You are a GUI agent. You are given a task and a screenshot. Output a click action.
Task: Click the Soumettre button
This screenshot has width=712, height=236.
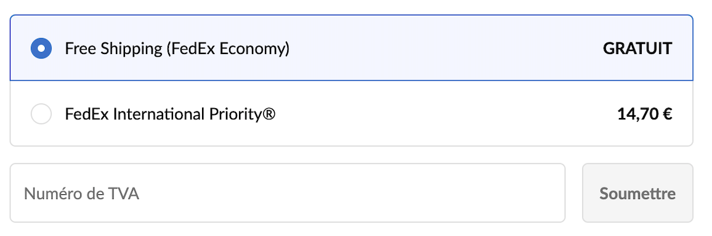tap(637, 193)
